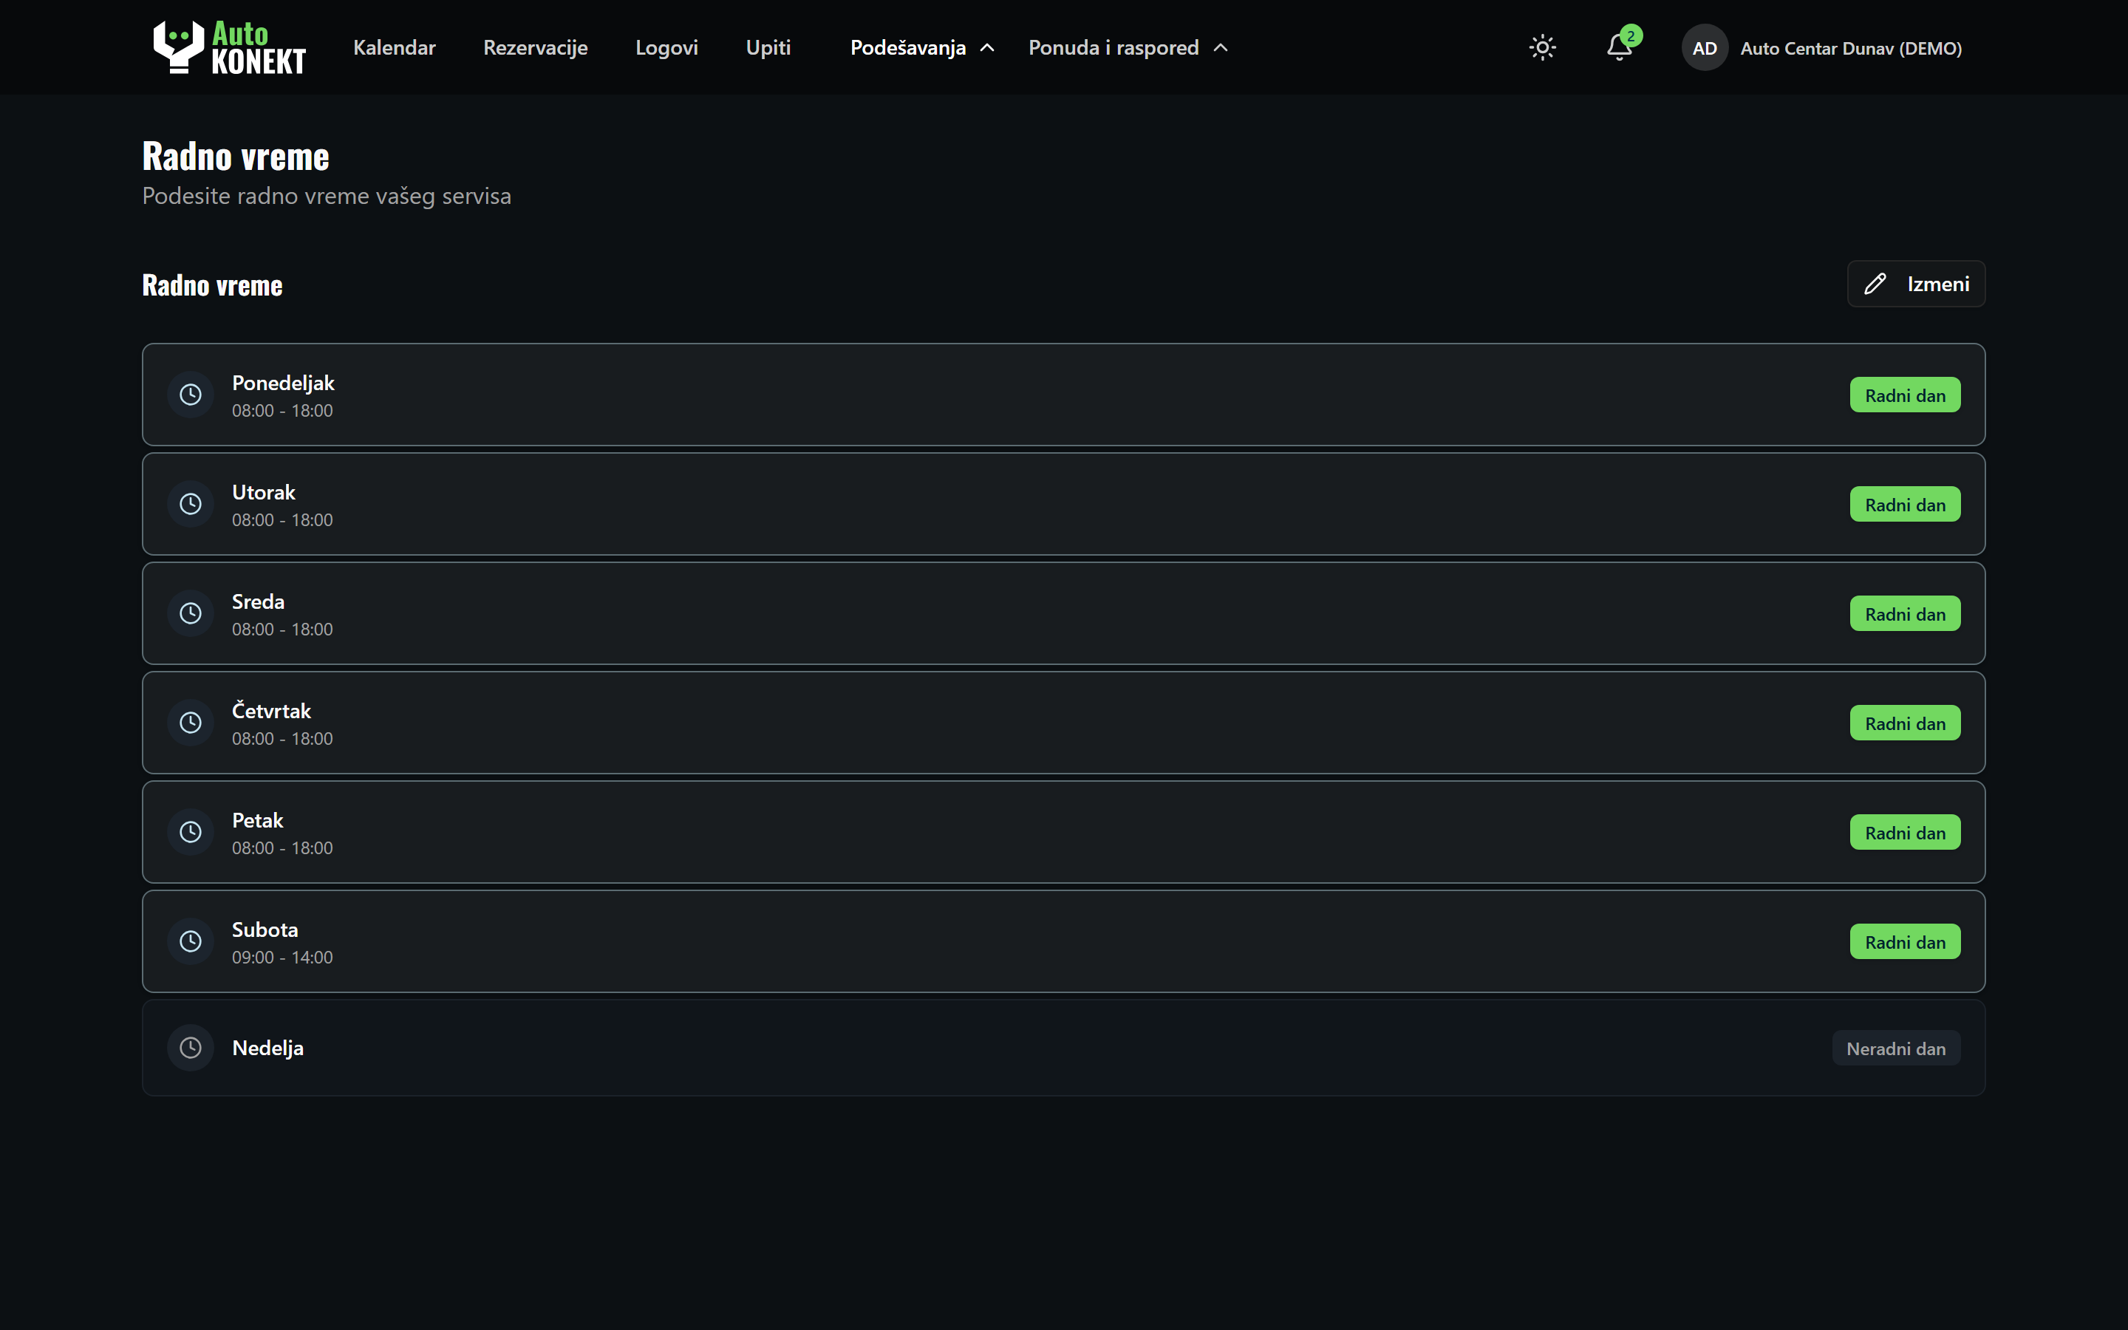This screenshot has width=2128, height=1330.
Task: Click clock icon in Četvrtak row
Action: 191,723
